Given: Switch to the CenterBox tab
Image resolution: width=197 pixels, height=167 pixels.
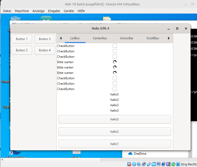Looking at the screenshot, I should (x=100, y=38).
